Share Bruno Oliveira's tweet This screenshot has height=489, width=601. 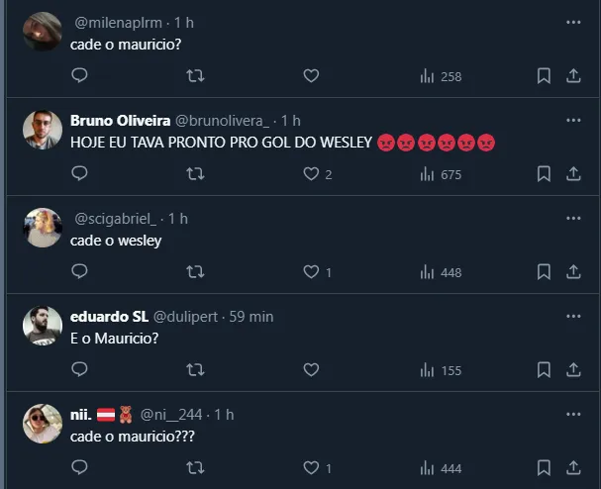tap(573, 174)
